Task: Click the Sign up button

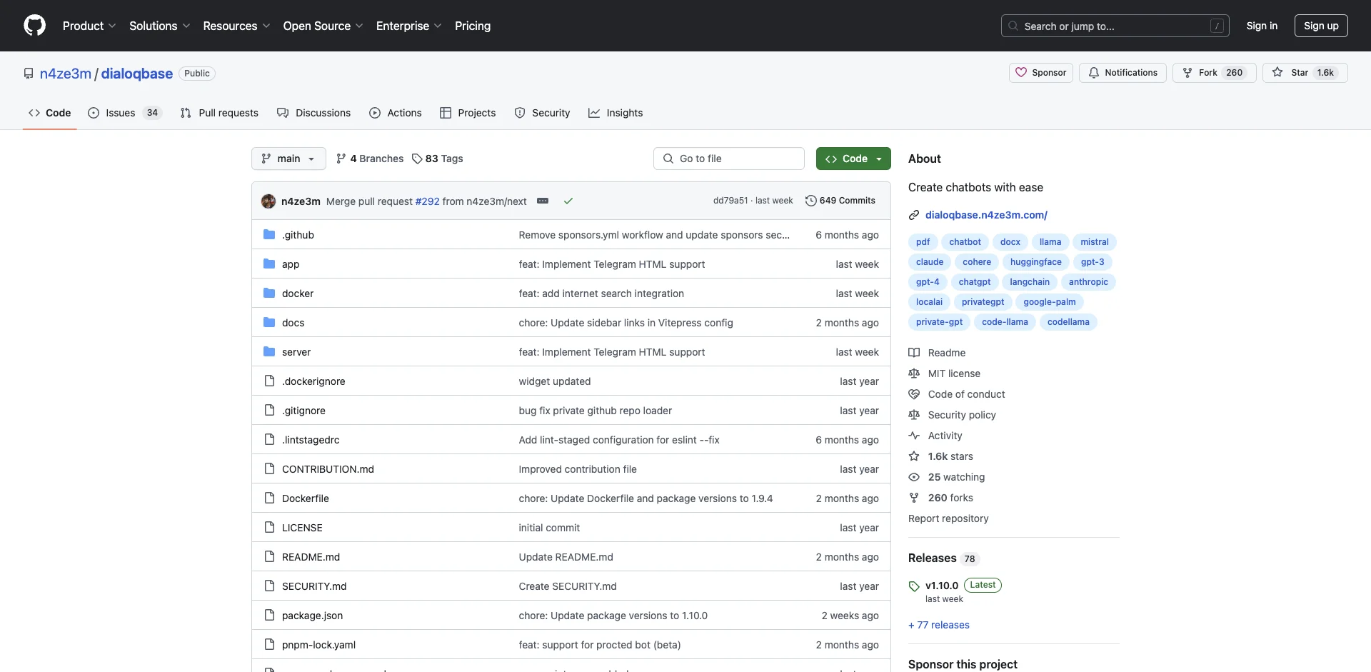Action: [1321, 26]
